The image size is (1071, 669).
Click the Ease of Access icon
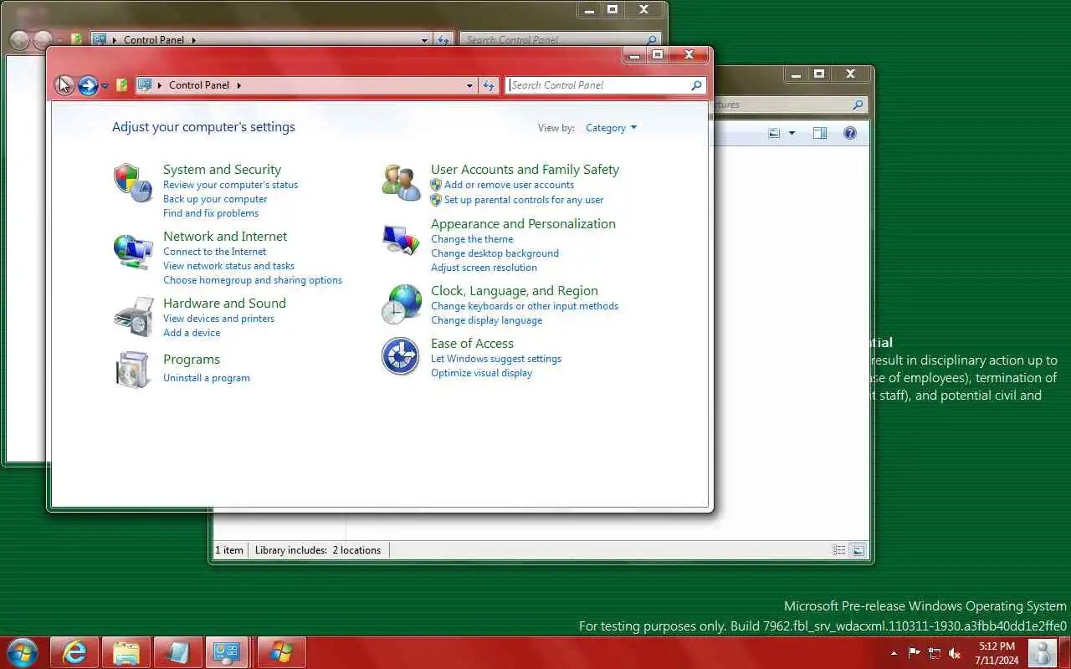point(401,356)
